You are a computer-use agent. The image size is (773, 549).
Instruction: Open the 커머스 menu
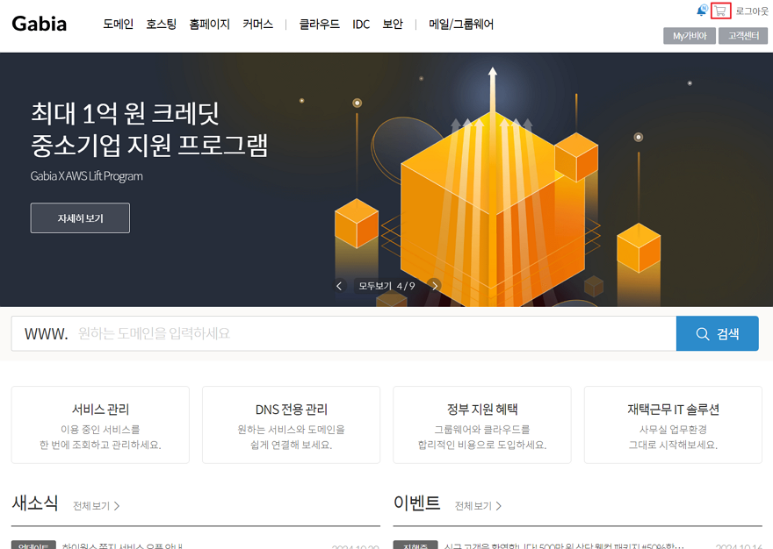pyautogui.click(x=258, y=25)
